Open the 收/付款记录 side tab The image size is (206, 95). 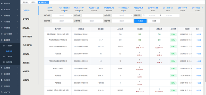[x=27, y=37]
